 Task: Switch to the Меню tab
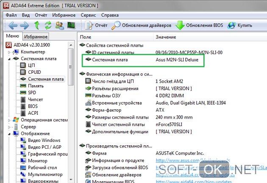(x=12, y=36)
